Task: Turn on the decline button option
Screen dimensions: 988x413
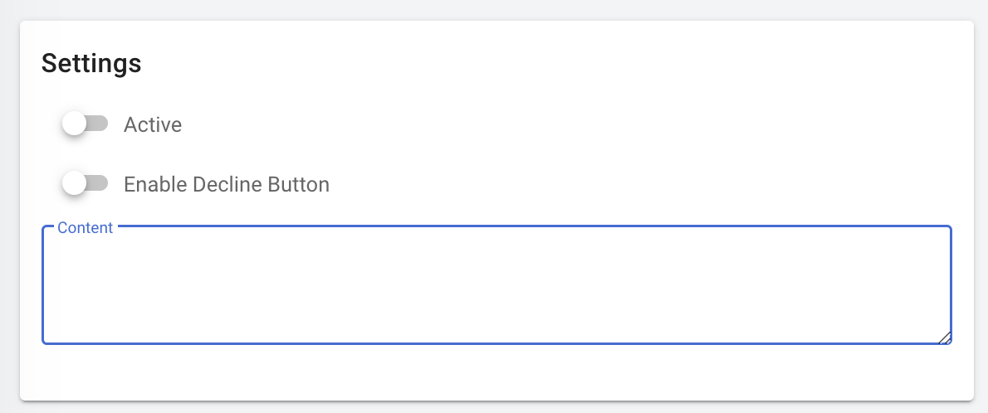Action: tap(85, 183)
